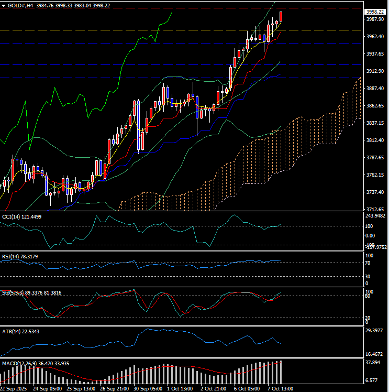The width and height of the screenshot is (389, 392).
Task: Click the Sto(5,3,3) stochastic indicator label
Action: (13, 293)
